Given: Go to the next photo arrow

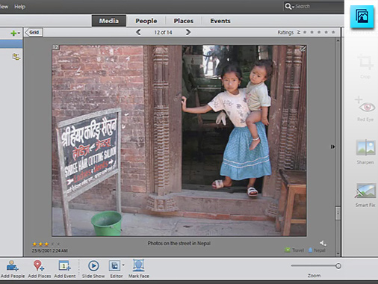Looking at the screenshot, I should click(x=188, y=32).
